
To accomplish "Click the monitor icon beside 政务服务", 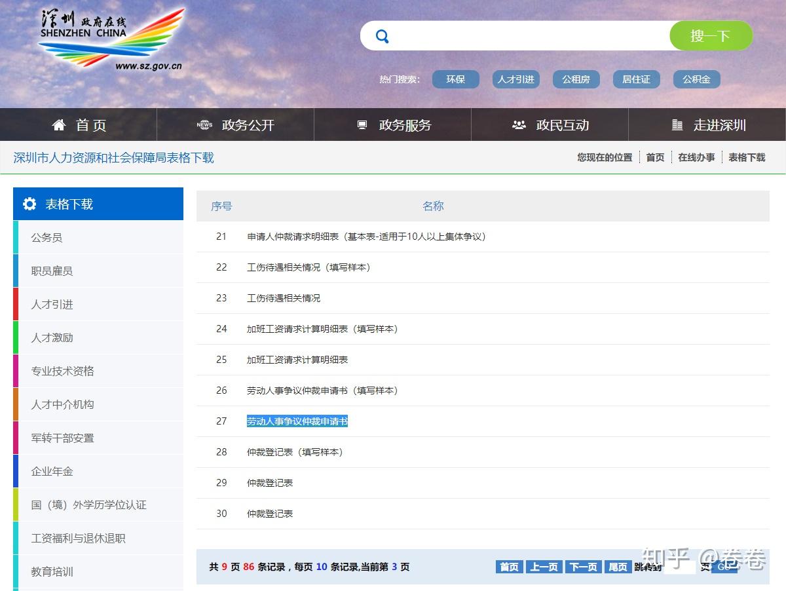I will 362,124.
